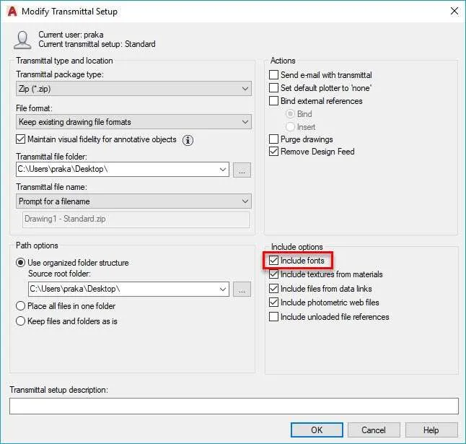Select the Bind radio option
This screenshot has width=466, height=444.
[x=290, y=114]
